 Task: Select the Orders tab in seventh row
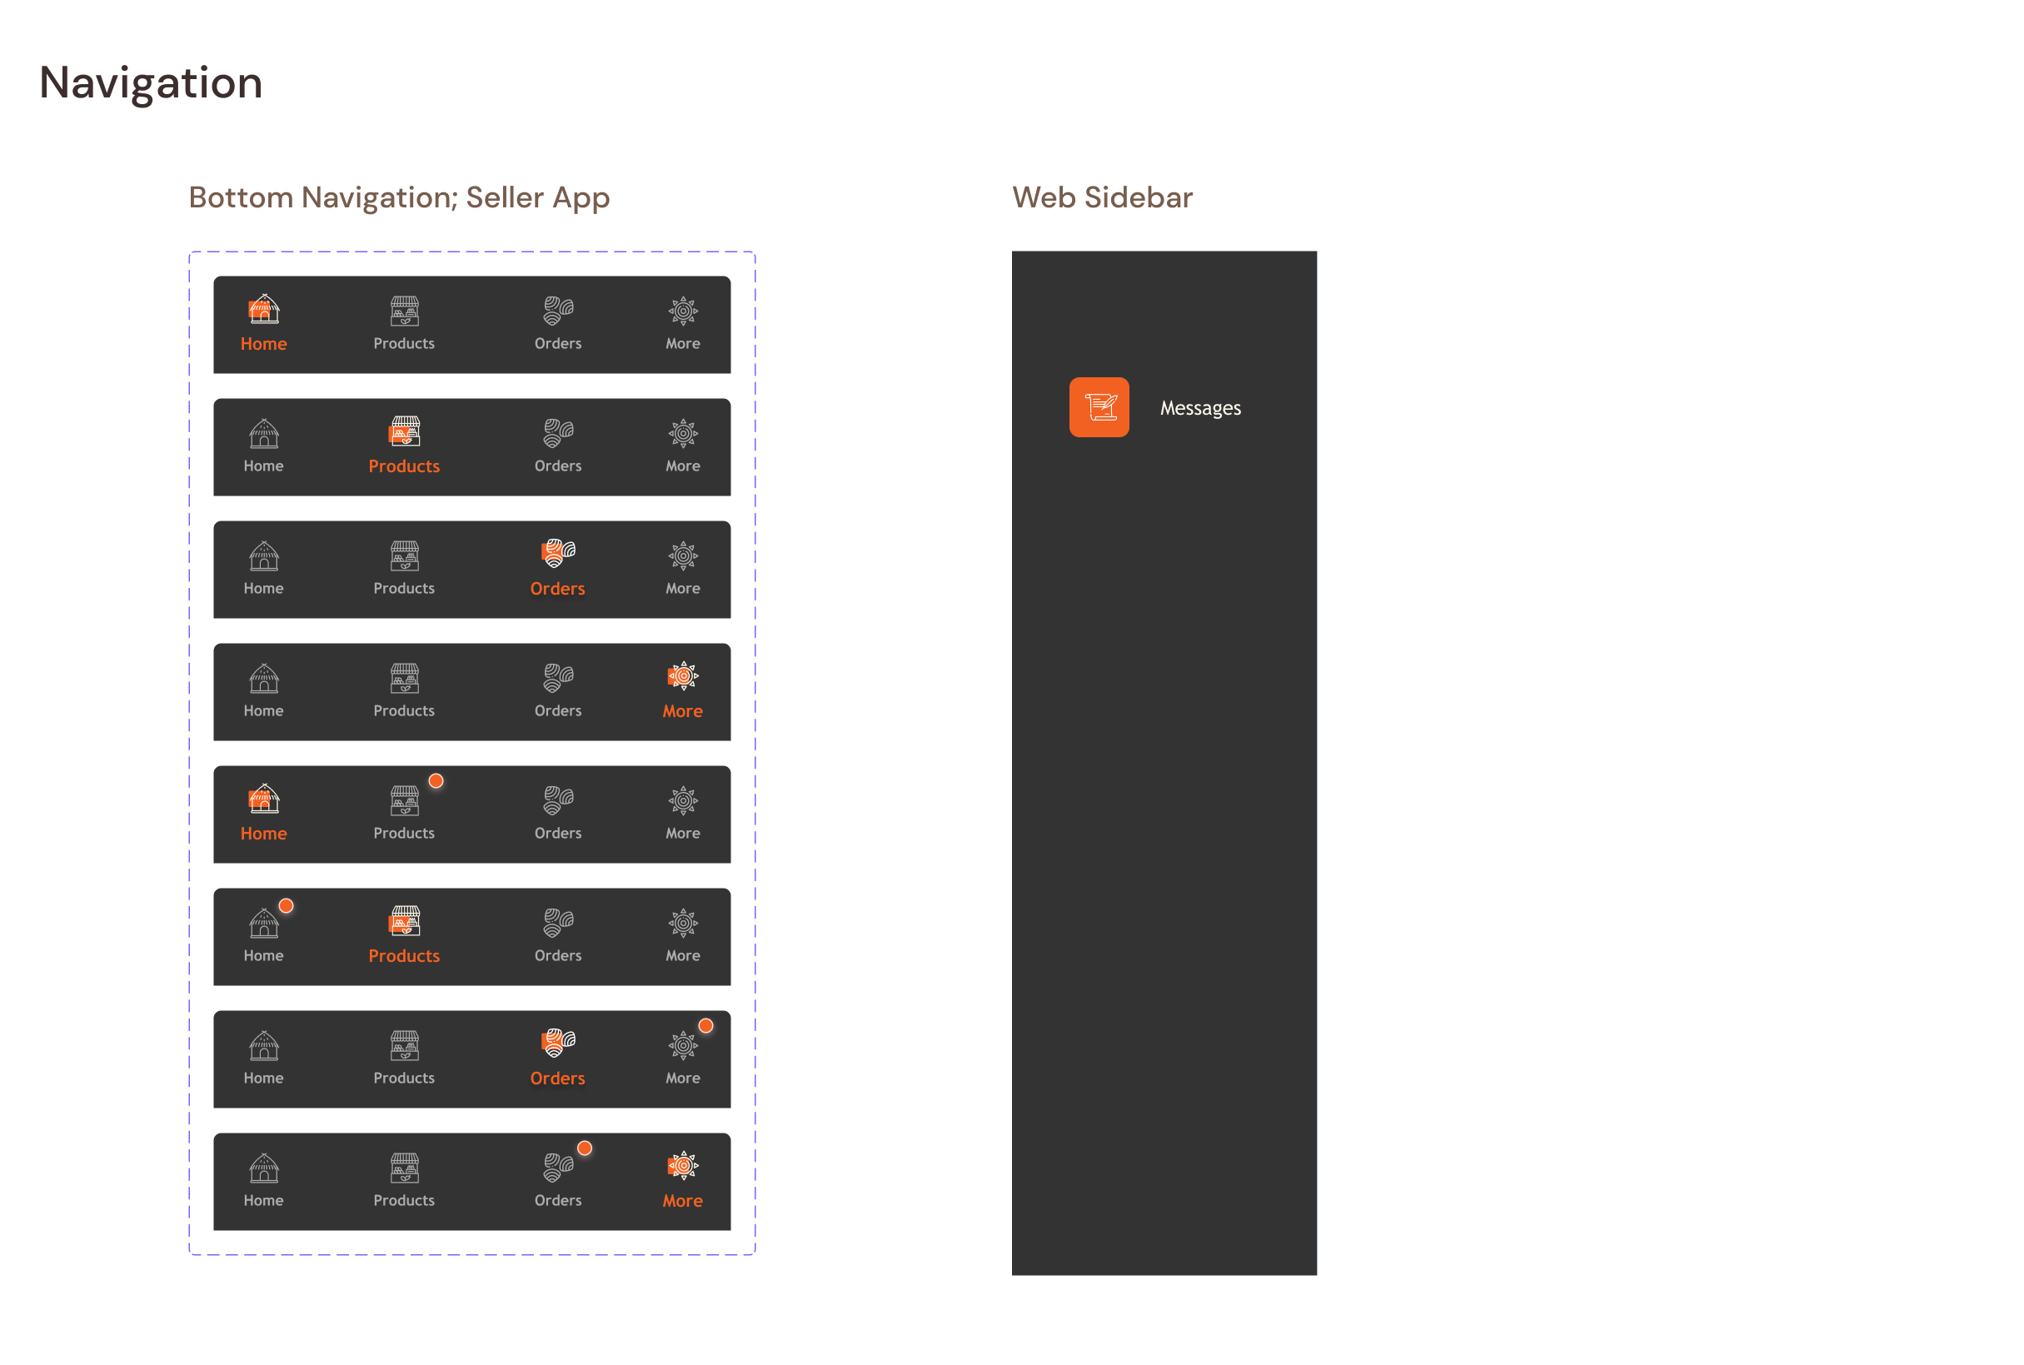coord(557,1057)
